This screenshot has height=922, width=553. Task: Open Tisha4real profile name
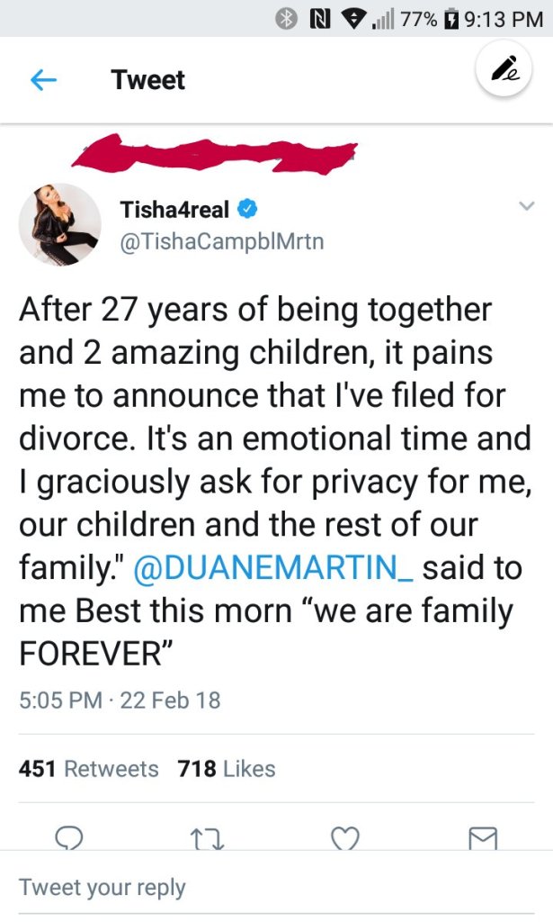tap(174, 211)
